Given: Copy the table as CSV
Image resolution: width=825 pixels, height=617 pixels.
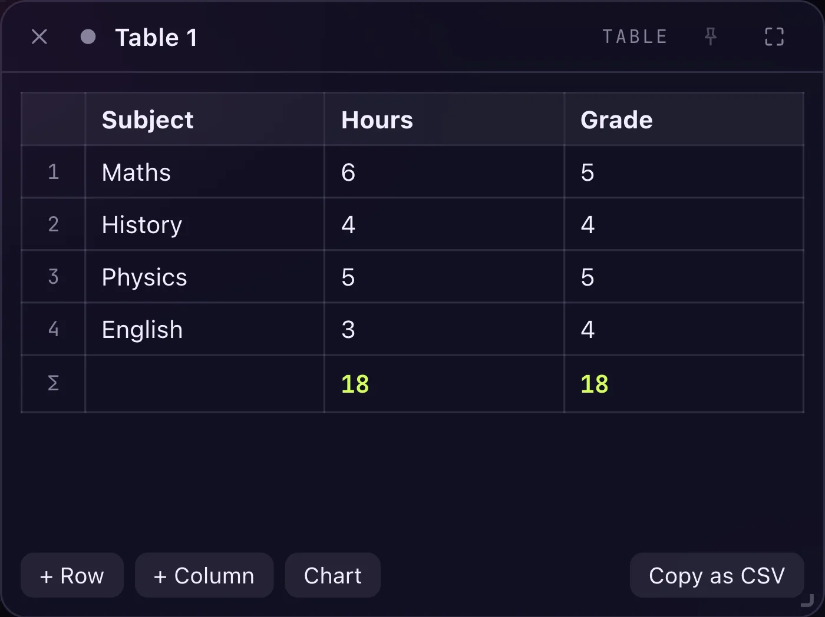Looking at the screenshot, I should point(717,575).
